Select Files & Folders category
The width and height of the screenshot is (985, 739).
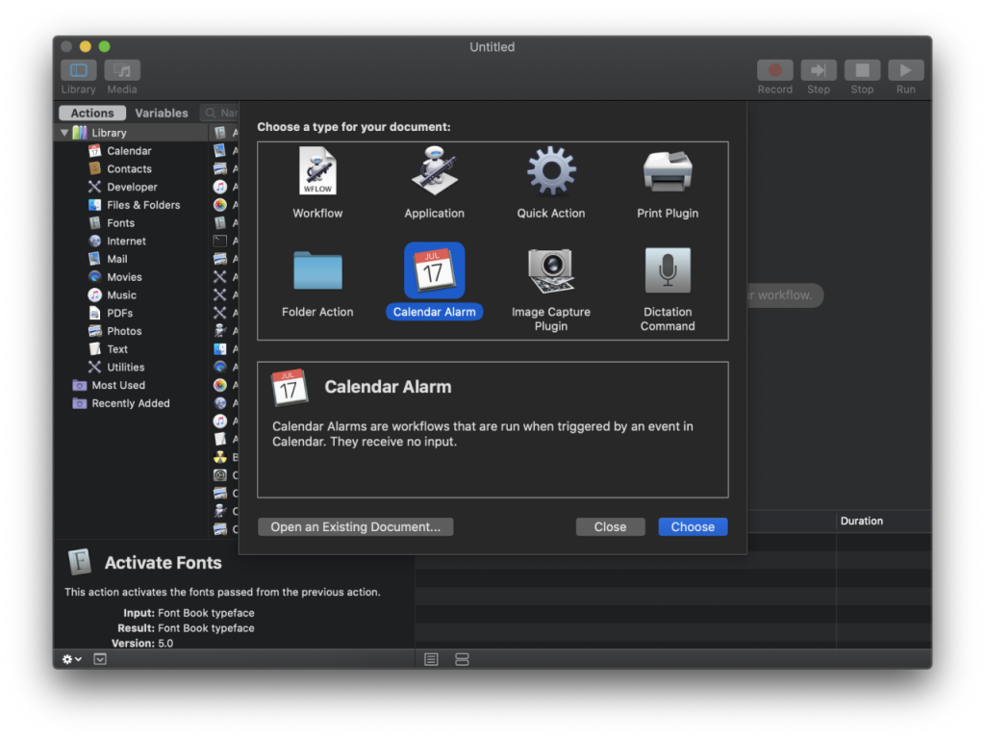(143, 205)
